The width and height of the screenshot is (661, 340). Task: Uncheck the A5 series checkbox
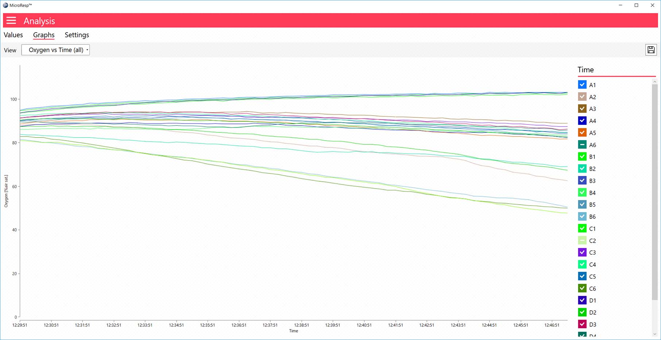coord(582,133)
